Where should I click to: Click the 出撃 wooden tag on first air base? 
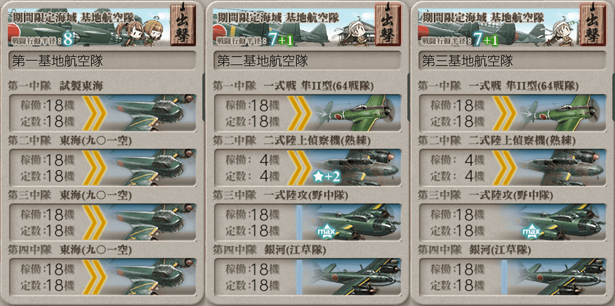tap(183, 25)
